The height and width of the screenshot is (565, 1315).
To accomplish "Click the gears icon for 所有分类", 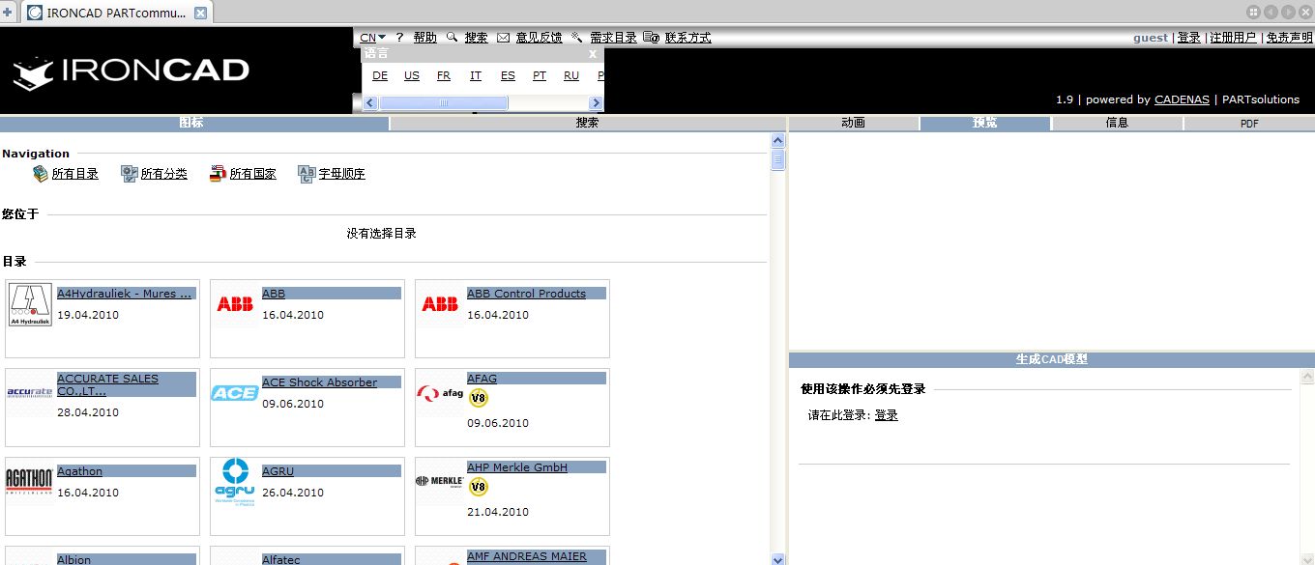I will click(130, 174).
